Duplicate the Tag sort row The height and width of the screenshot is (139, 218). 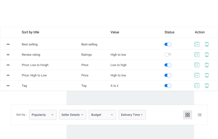[197, 86]
